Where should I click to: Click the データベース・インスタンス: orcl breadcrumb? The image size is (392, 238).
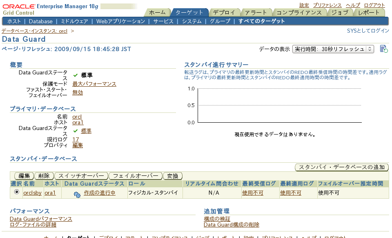coord(34,31)
